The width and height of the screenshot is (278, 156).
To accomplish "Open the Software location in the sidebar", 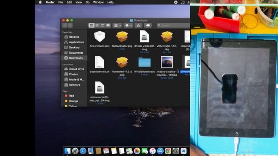I will pos(74,85).
